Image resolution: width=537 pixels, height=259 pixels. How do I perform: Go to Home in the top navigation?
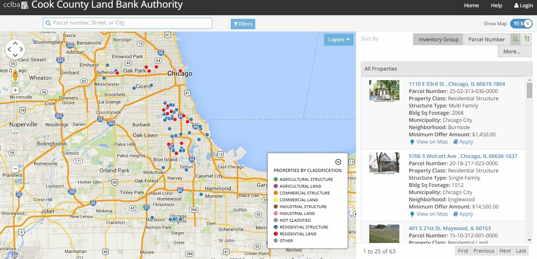point(471,6)
